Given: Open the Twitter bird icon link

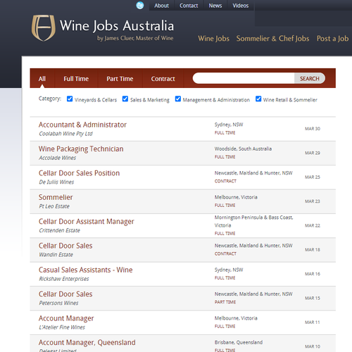Looking at the screenshot, I should coord(140,5).
